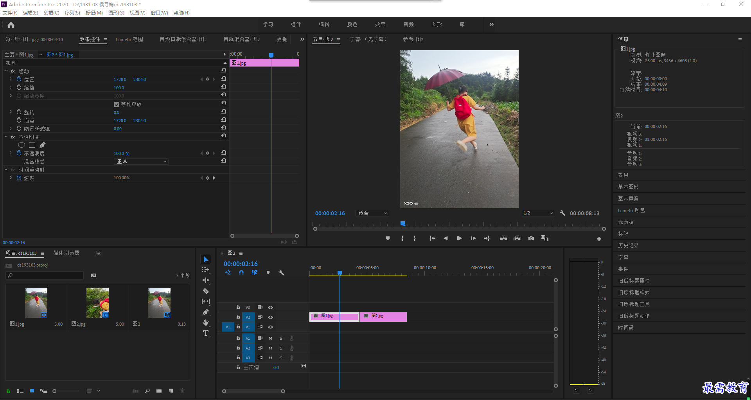Toggle V3 track output eye
The image size is (751, 400).
click(x=270, y=308)
